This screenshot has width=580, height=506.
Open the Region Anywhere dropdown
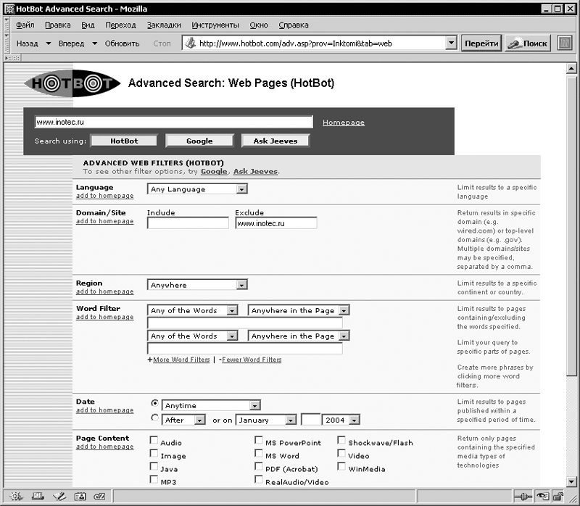click(197, 285)
